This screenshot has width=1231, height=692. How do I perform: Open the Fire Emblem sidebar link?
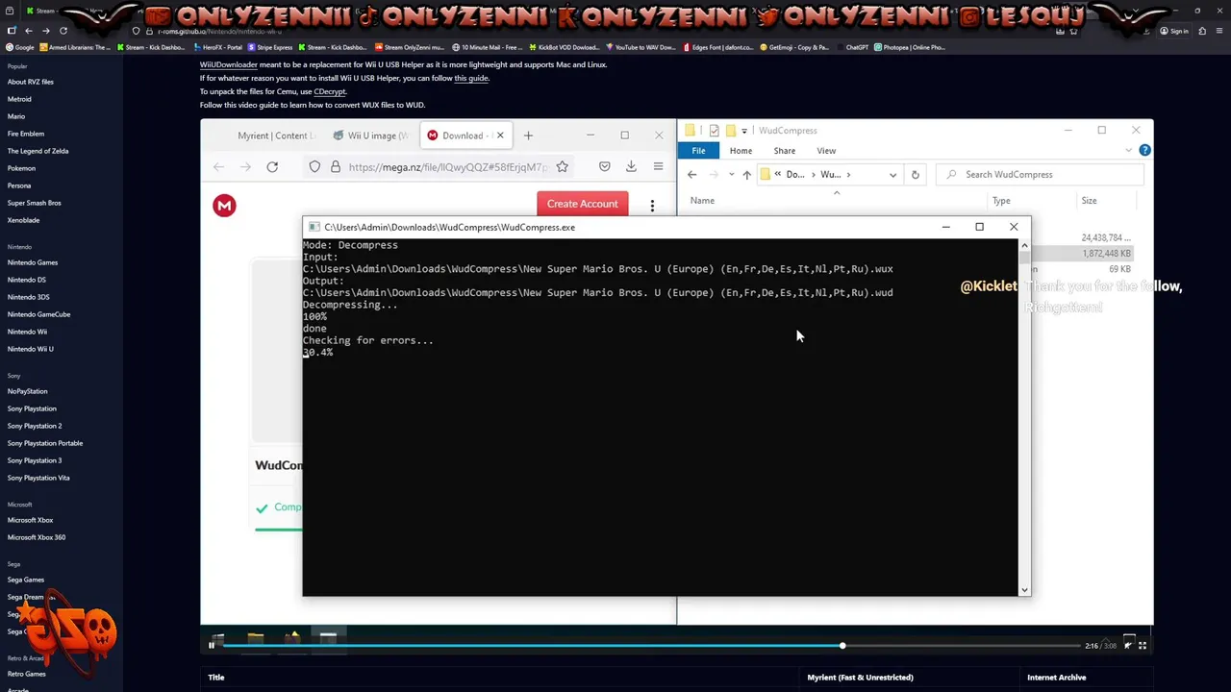tap(26, 134)
